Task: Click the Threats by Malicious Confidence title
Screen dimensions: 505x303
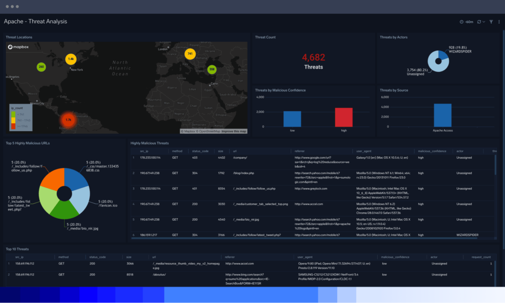Action: tap(280, 90)
